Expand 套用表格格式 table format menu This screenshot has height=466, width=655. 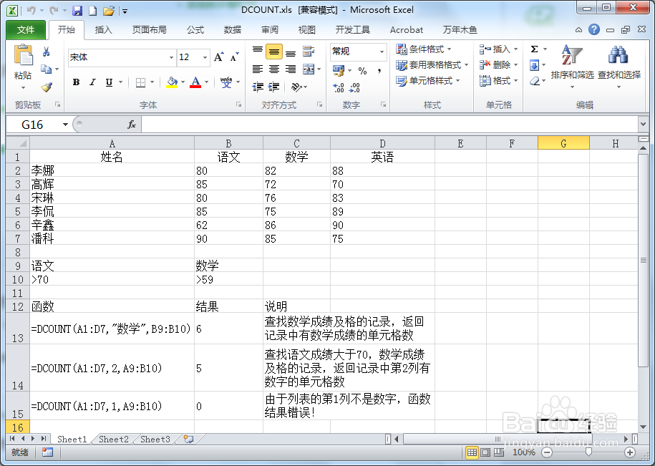click(432, 65)
